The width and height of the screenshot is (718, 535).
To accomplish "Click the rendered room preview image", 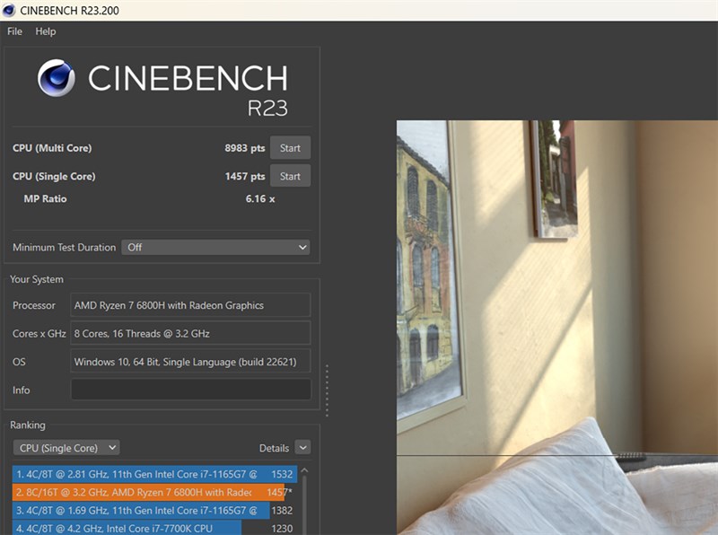I will (x=556, y=328).
